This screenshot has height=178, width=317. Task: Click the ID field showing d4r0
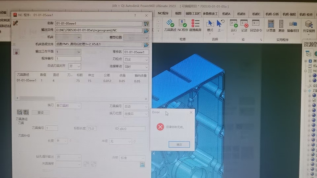132,129
